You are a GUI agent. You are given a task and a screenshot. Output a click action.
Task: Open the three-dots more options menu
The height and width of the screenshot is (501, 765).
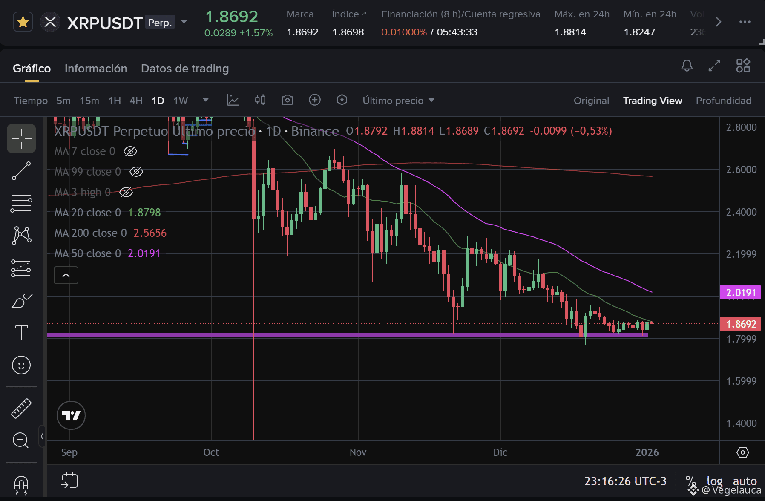click(745, 22)
